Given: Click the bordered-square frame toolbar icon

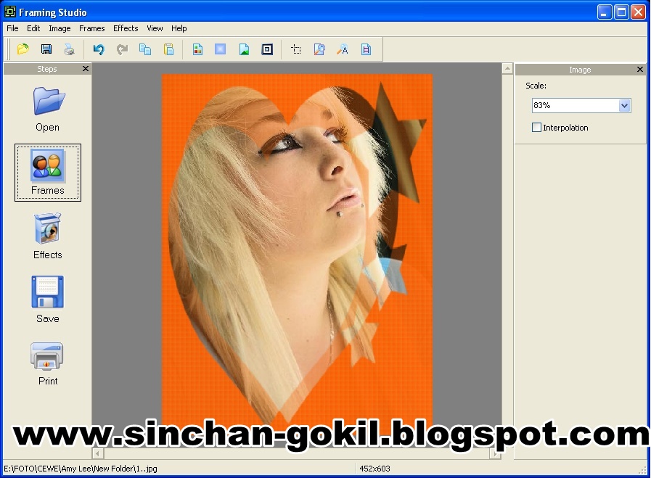Looking at the screenshot, I should (x=267, y=49).
